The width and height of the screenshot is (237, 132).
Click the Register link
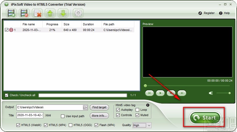tap(209, 13)
